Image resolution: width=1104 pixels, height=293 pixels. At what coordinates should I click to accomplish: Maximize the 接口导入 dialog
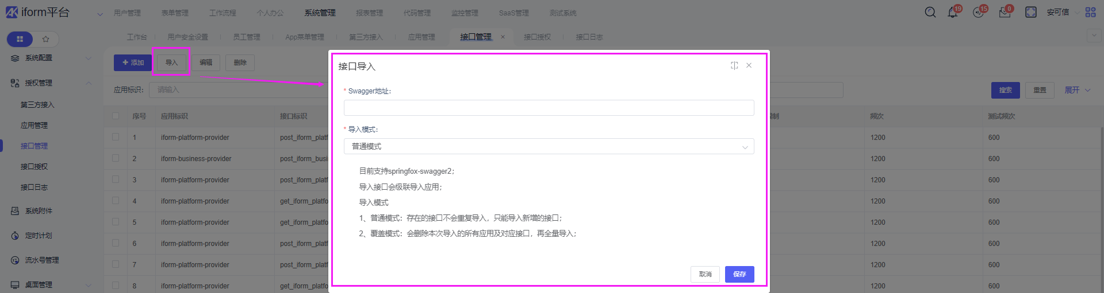pyautogui.click(x=734, y=66)
